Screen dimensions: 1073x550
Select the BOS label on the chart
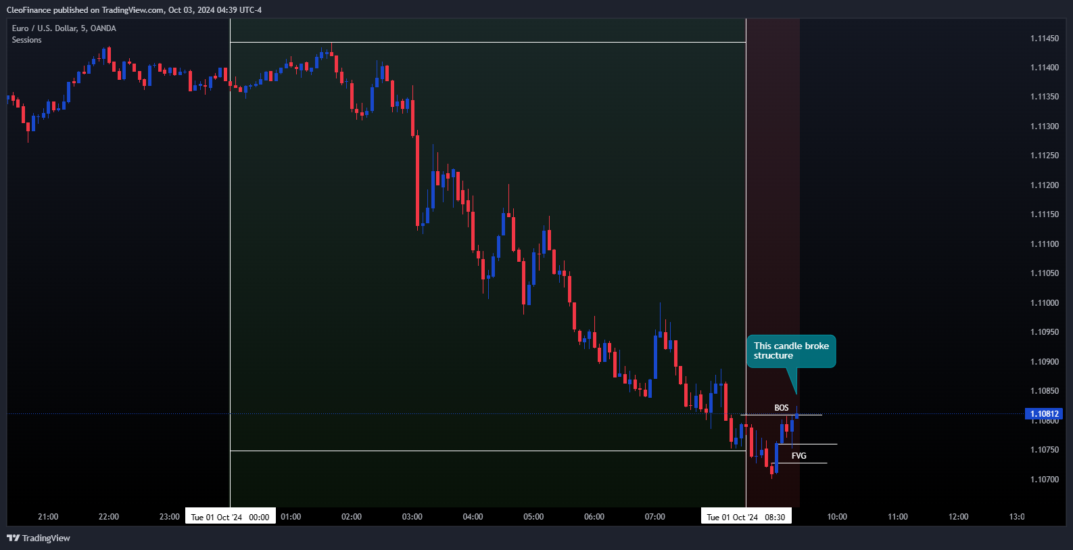click(782, 408)
